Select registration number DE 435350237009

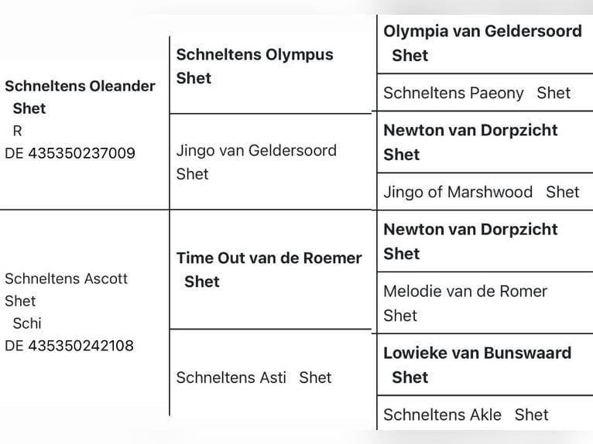click(x=70, y=153)
